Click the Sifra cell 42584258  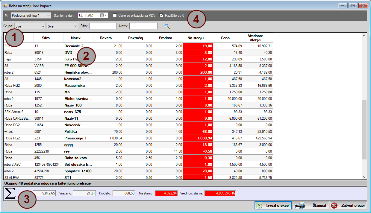(48, 171)
